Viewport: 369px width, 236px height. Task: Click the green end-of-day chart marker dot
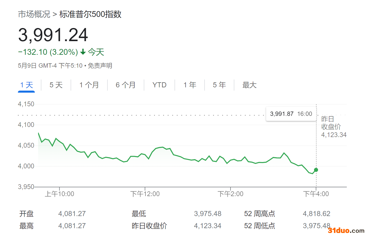point(316,170)
